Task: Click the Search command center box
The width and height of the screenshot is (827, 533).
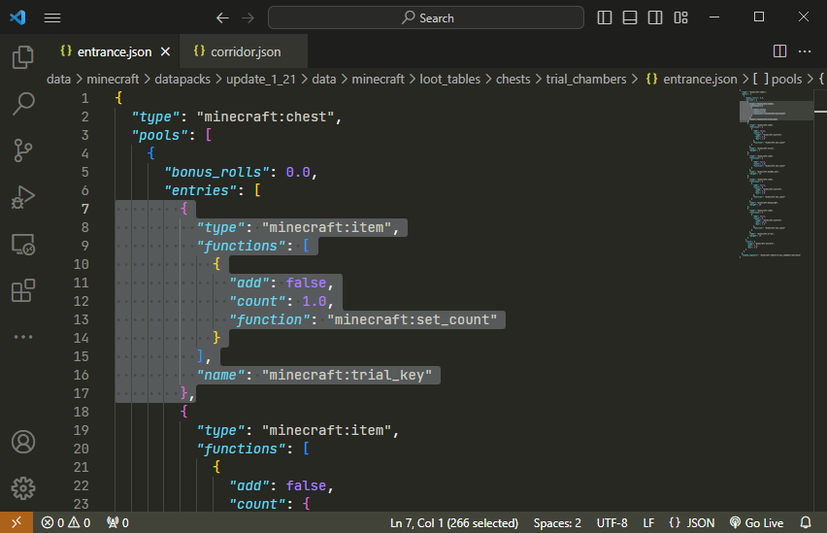Action: pyautogui.click(x=426, y=17)
